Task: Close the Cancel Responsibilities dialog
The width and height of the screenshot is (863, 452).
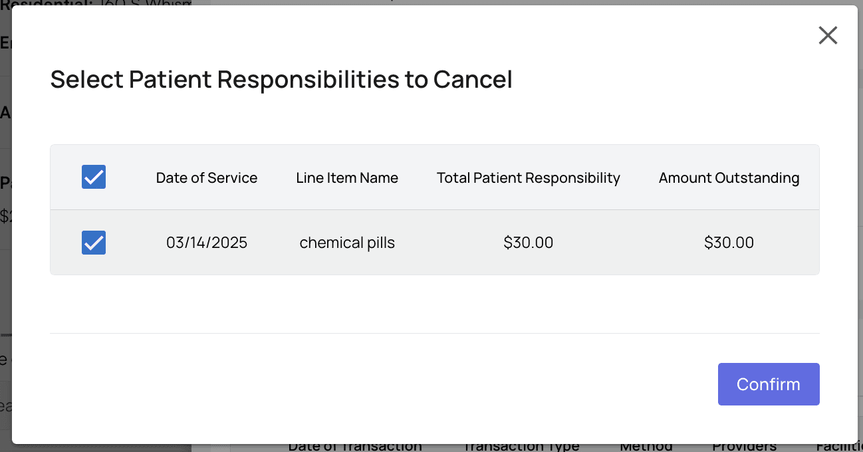Action: (828, 35)
